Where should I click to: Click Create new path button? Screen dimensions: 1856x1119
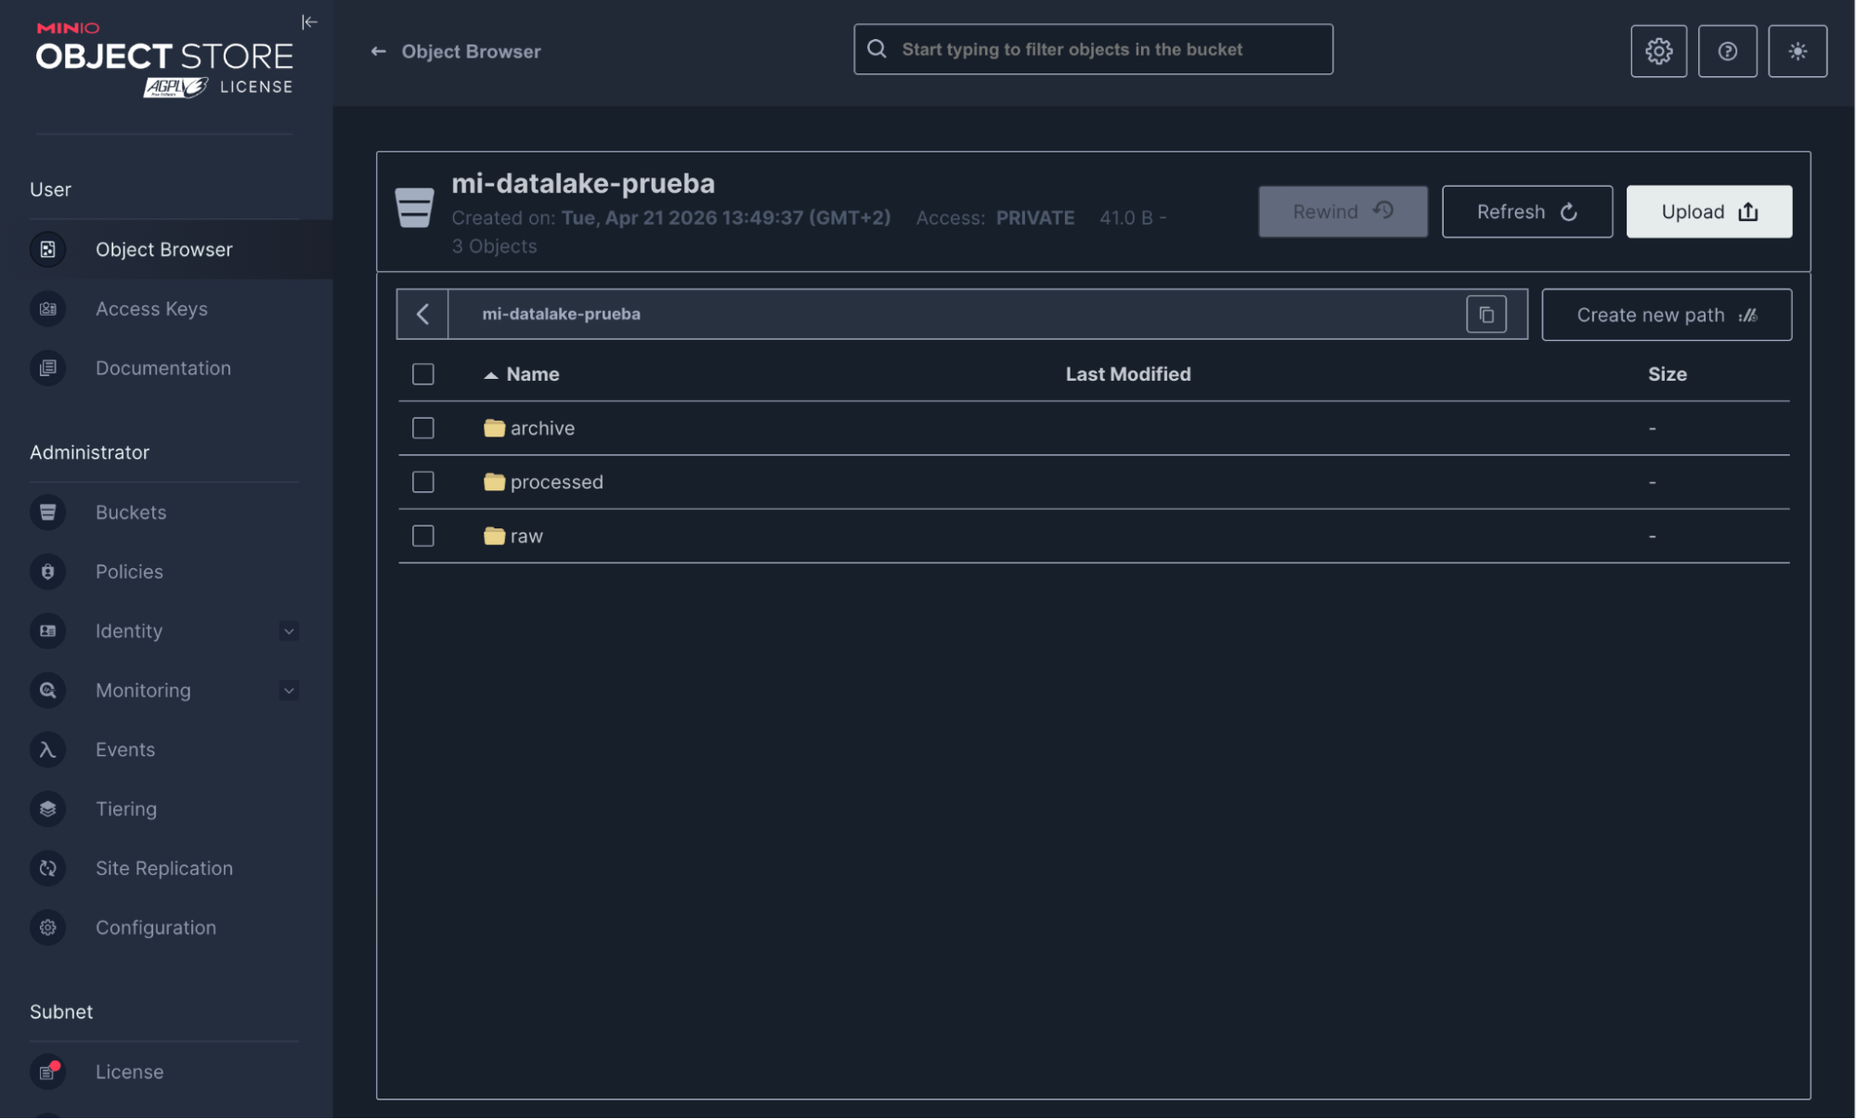pos(1667,315)
